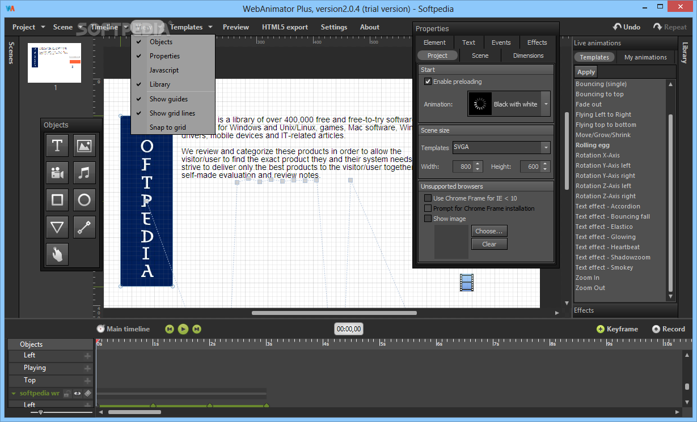Click the Choose... image button
Screen dimensions: 697x422
point(489,231)
